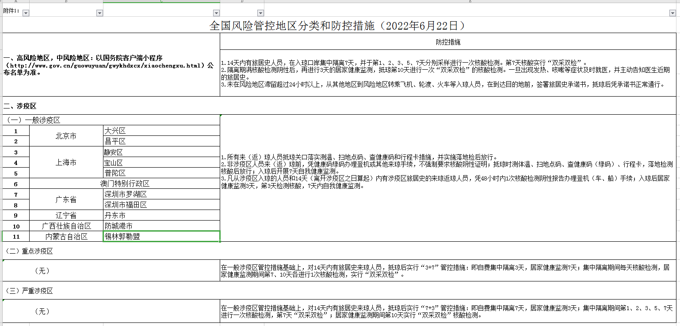Select the 二、涉疫区 heading cell

(339, 106)
